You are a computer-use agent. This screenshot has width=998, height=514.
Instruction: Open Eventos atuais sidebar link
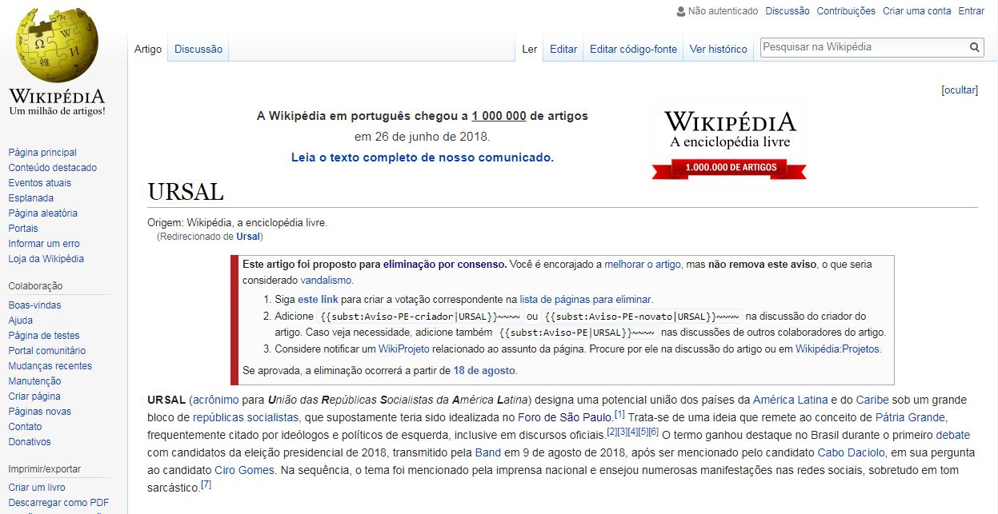[39, 182]
